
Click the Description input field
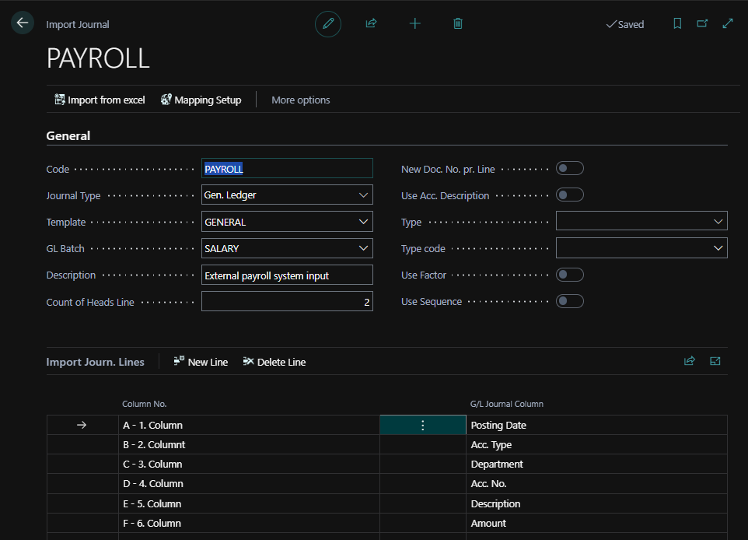(287, 275)
